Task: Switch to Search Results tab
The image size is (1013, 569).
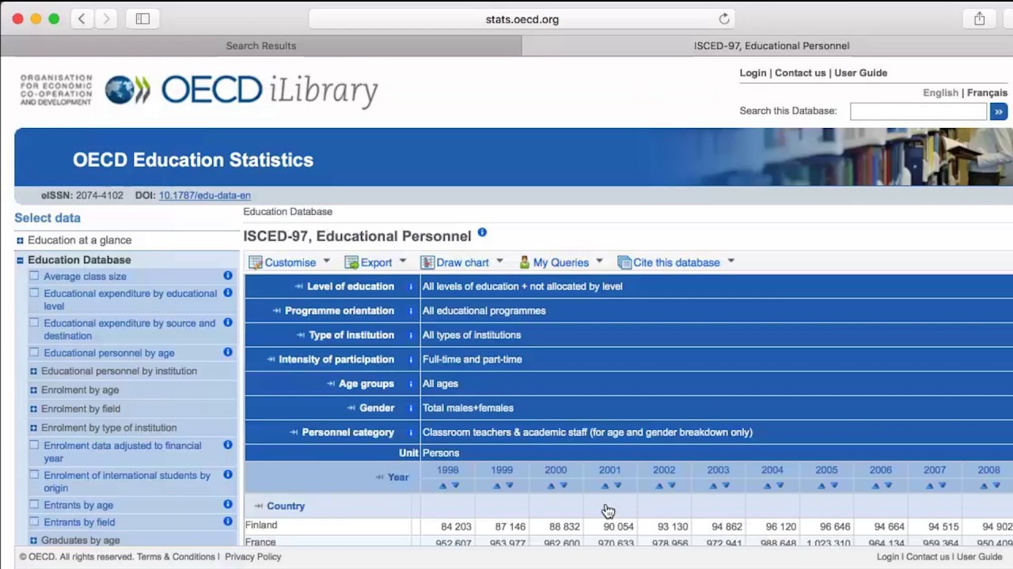Action: [261, 46]
